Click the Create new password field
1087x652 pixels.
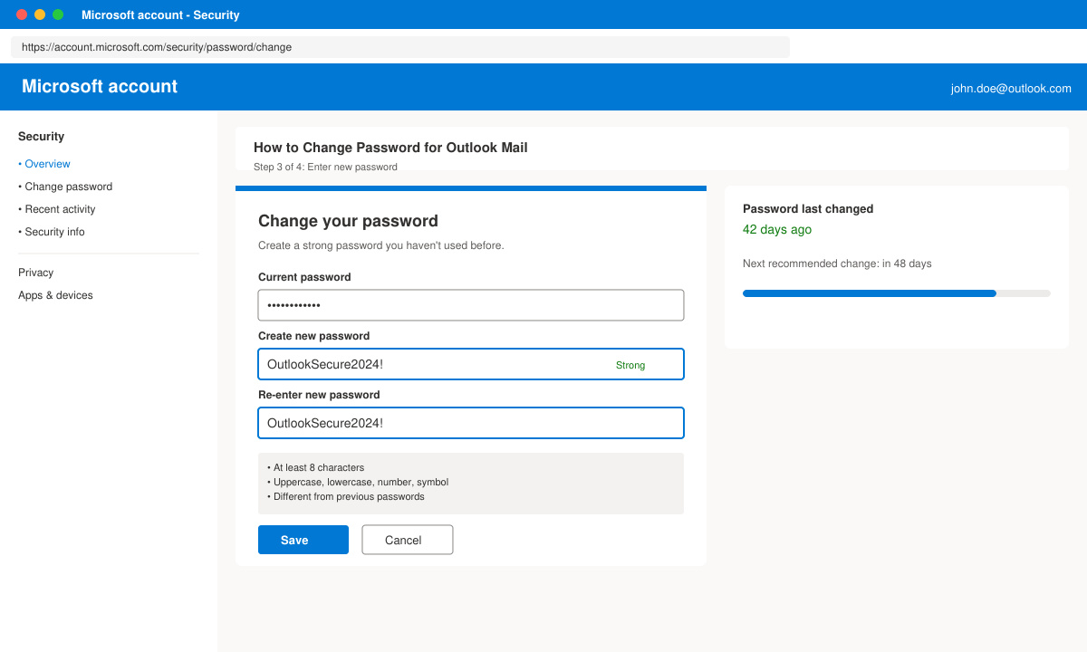coord(471,364)
